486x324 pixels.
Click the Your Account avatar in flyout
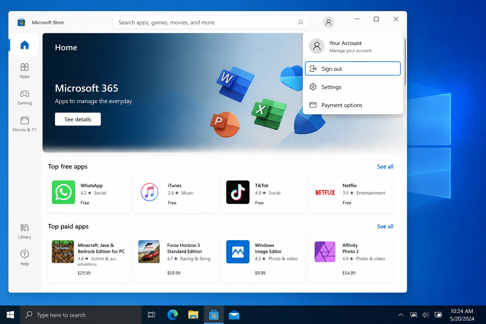[317, 46]
